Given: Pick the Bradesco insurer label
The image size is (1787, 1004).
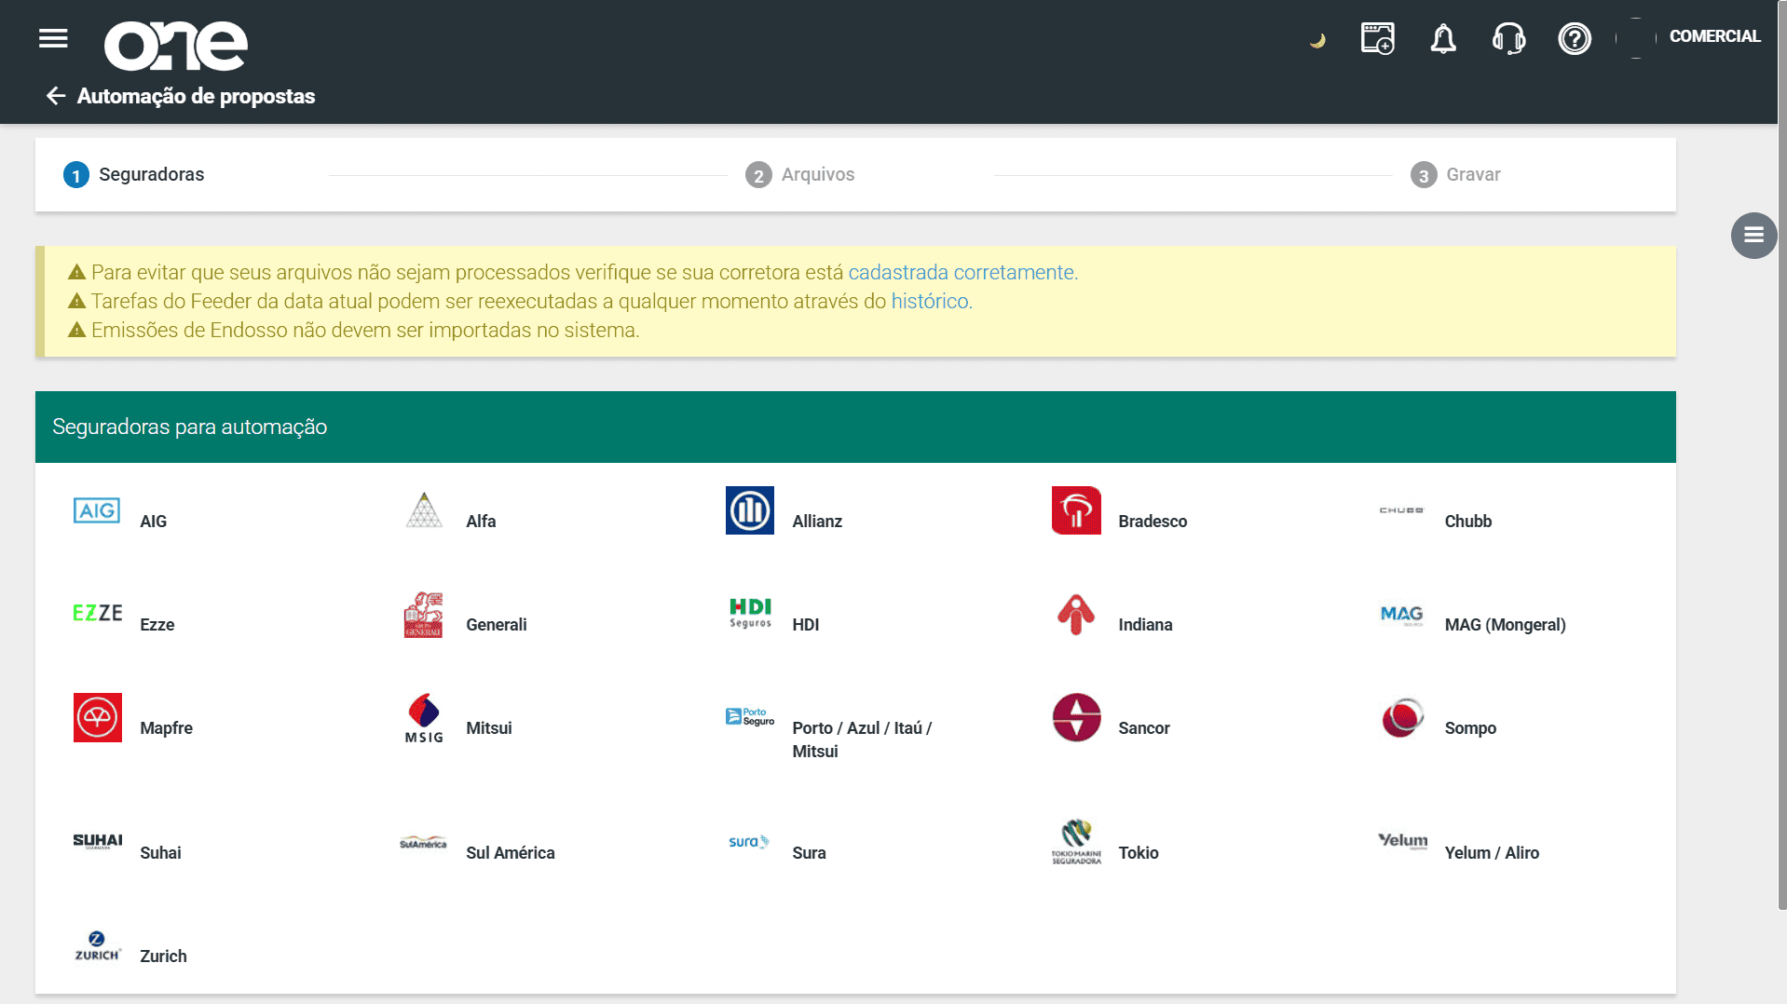Looking at the screenshot, I should coord(1153,522).
